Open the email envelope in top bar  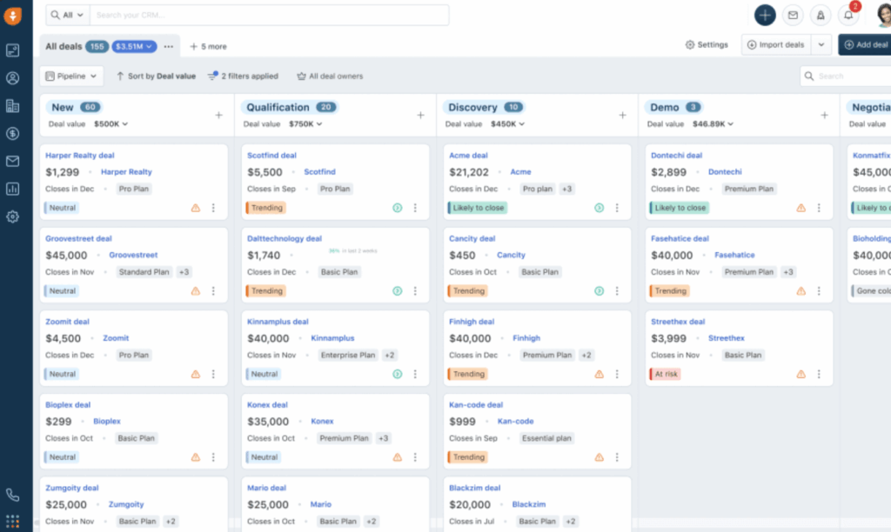793,15
